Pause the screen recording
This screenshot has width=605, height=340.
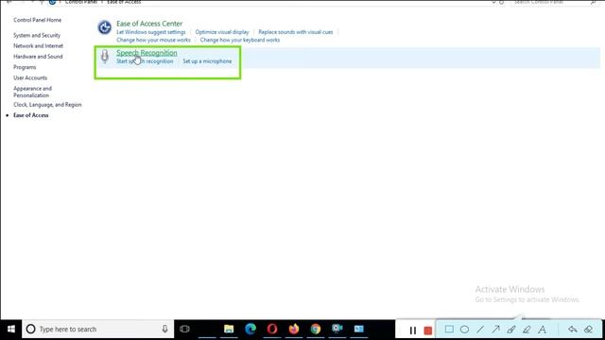[x=413, y=331]
